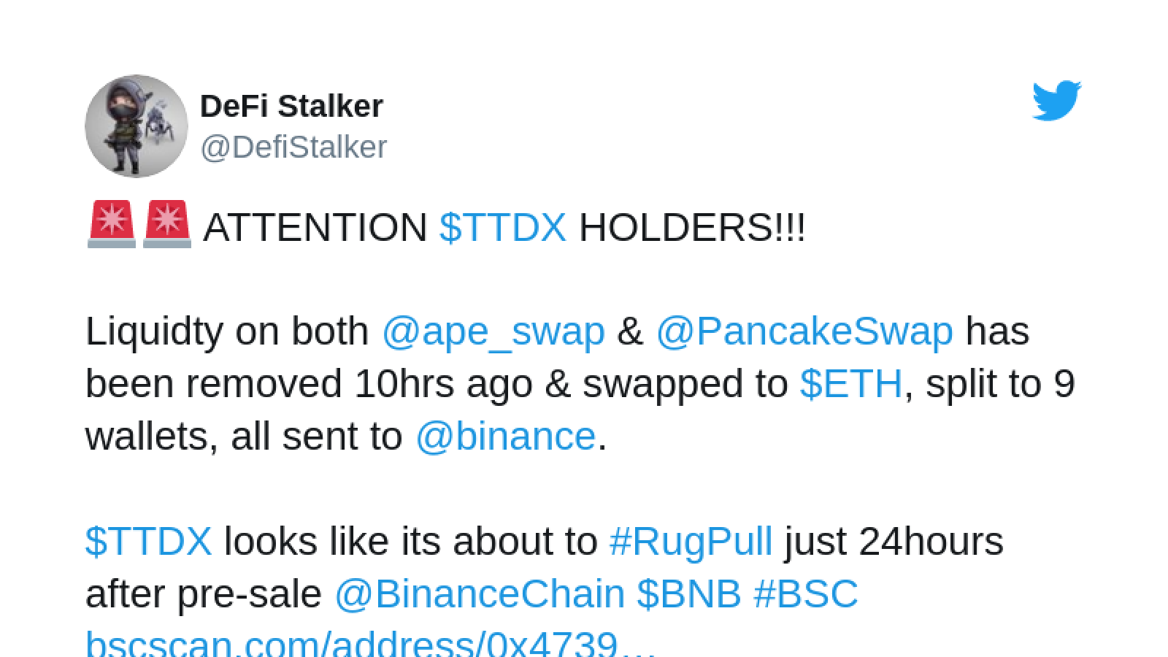Click the HOLDERS!!! text
This screenshot has height=657, width=1168.
coord(692,227)
